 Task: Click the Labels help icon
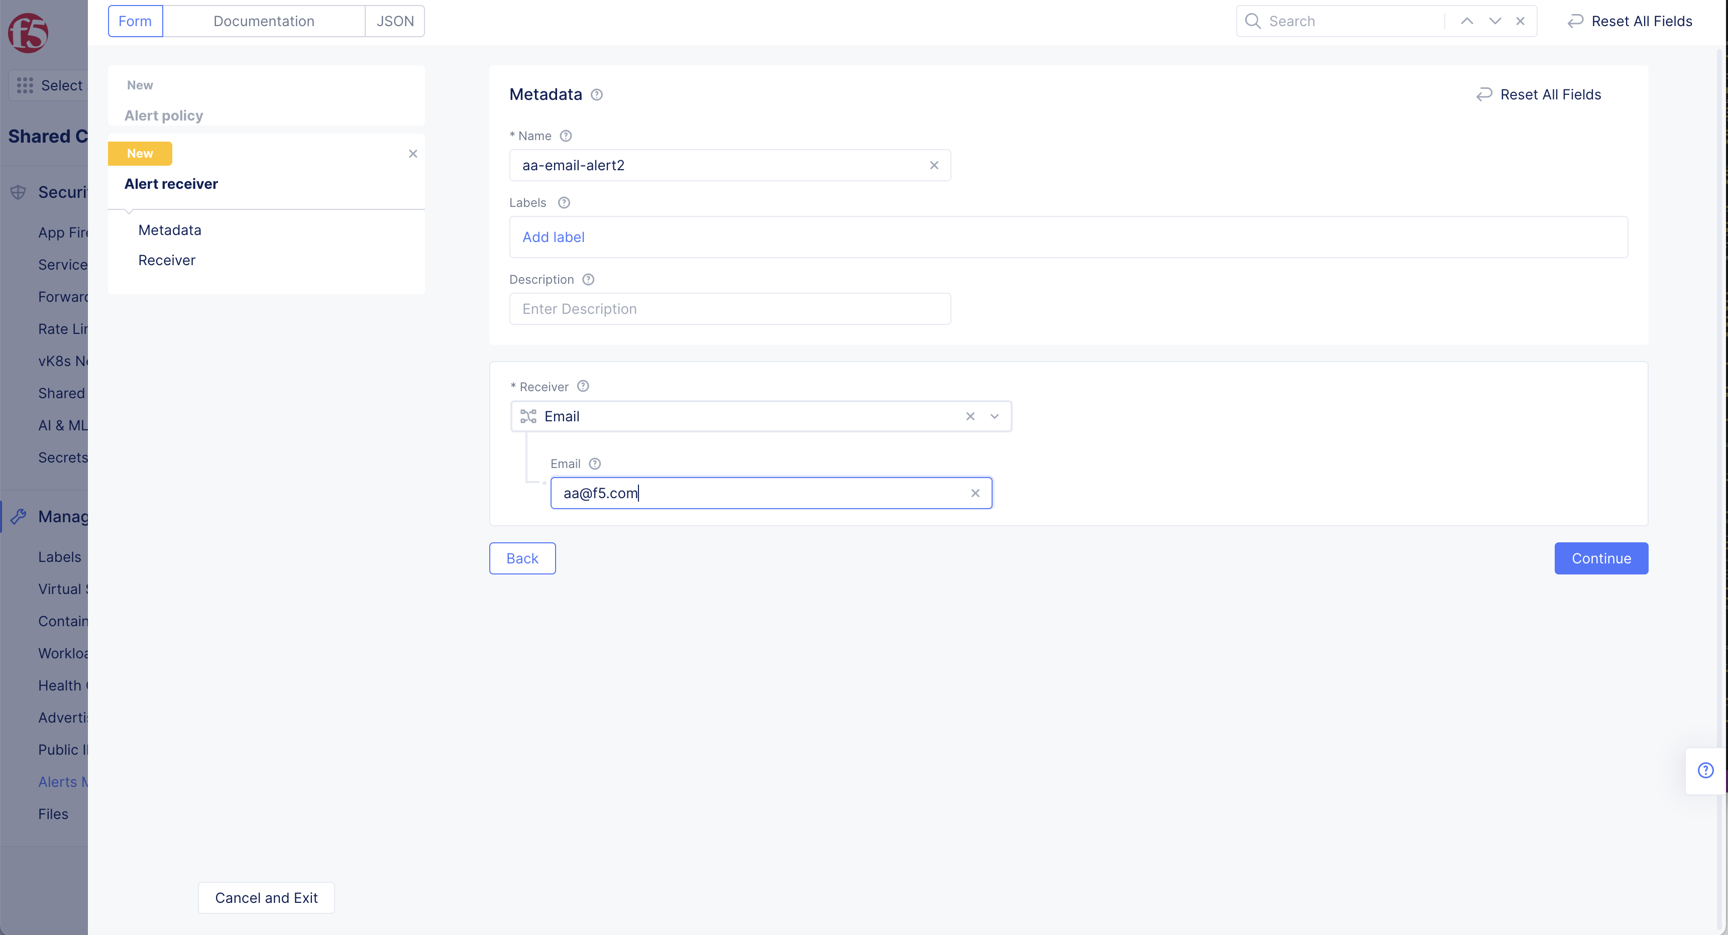point(564,202)
